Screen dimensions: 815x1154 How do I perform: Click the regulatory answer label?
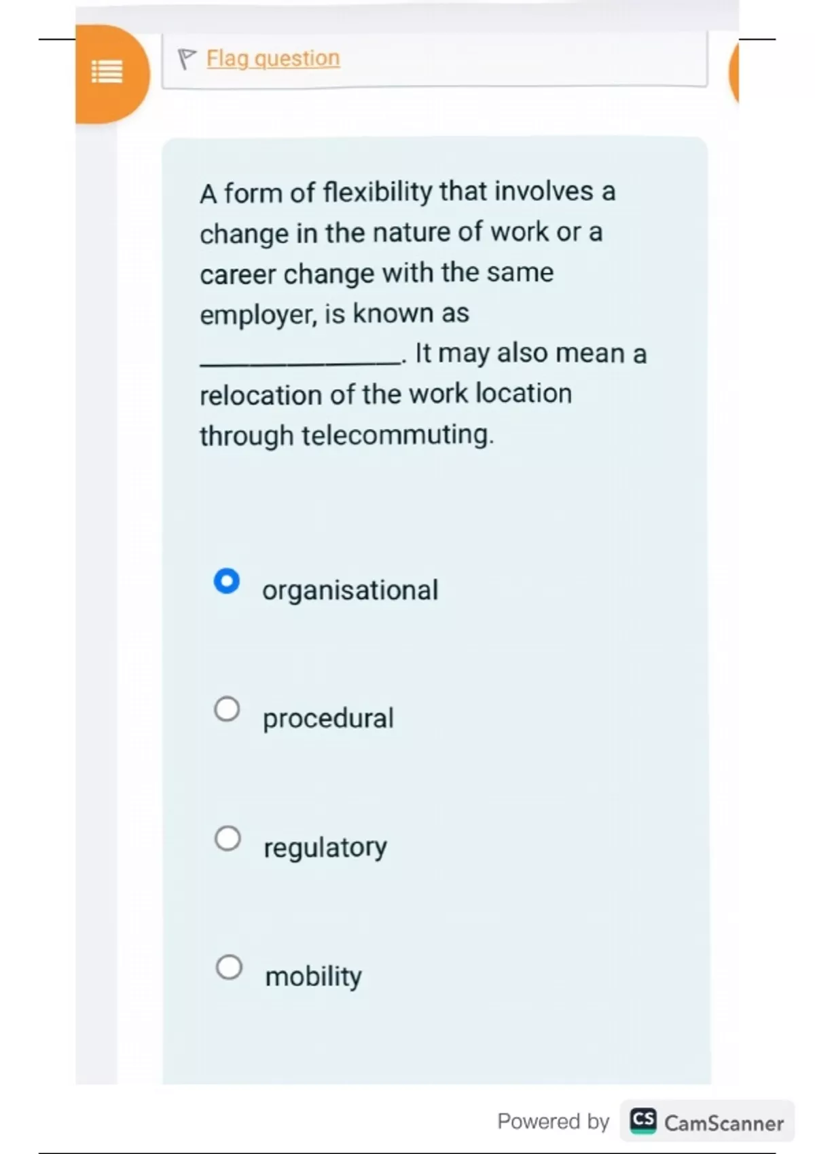pyautogui.click(x=325, y=847)
